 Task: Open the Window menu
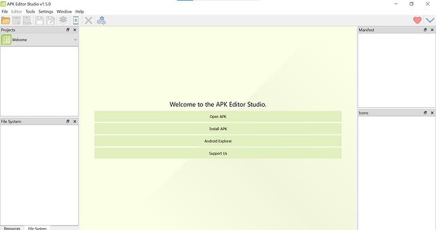click(64, 11)
